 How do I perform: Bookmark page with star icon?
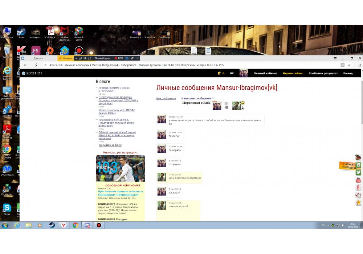349,65
